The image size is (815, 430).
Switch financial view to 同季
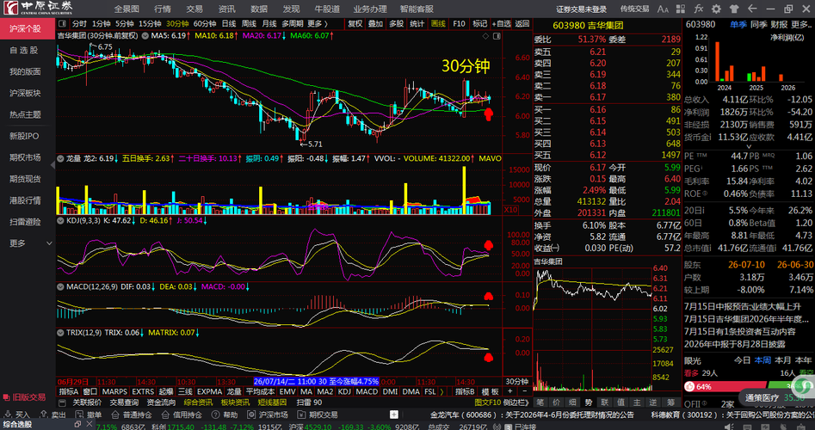coord(759,24)
